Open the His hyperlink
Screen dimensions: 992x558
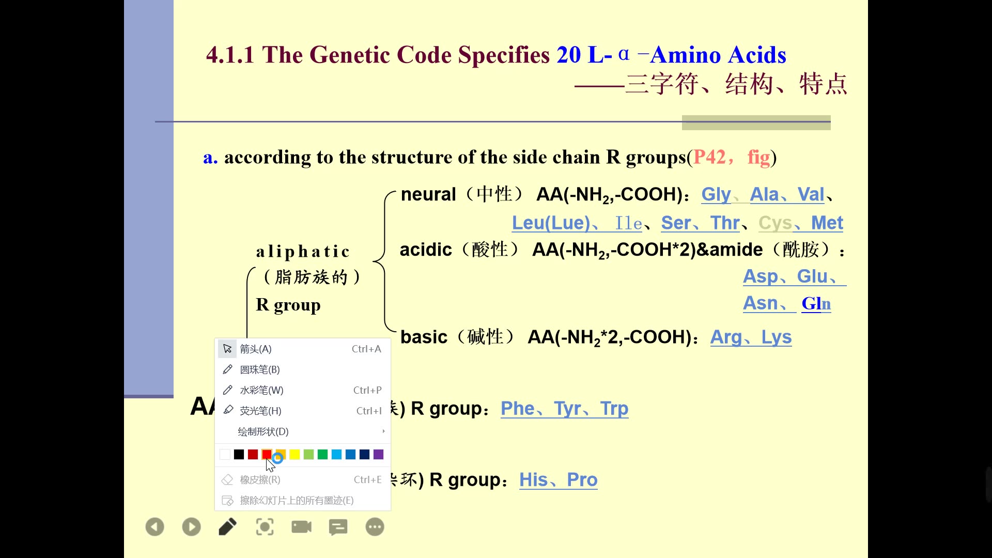pos(533,479)
